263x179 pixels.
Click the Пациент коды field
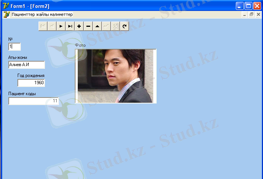34,101
